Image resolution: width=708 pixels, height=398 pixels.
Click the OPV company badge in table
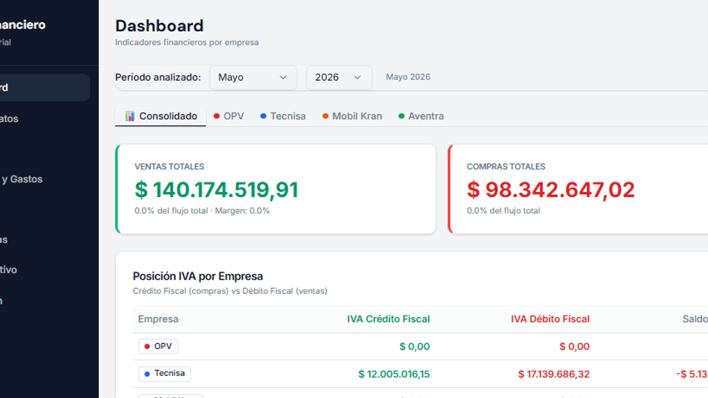click(158, 347)
